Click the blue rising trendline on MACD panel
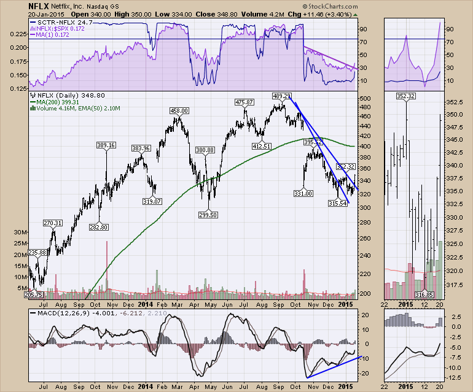 tap(334, 367)
